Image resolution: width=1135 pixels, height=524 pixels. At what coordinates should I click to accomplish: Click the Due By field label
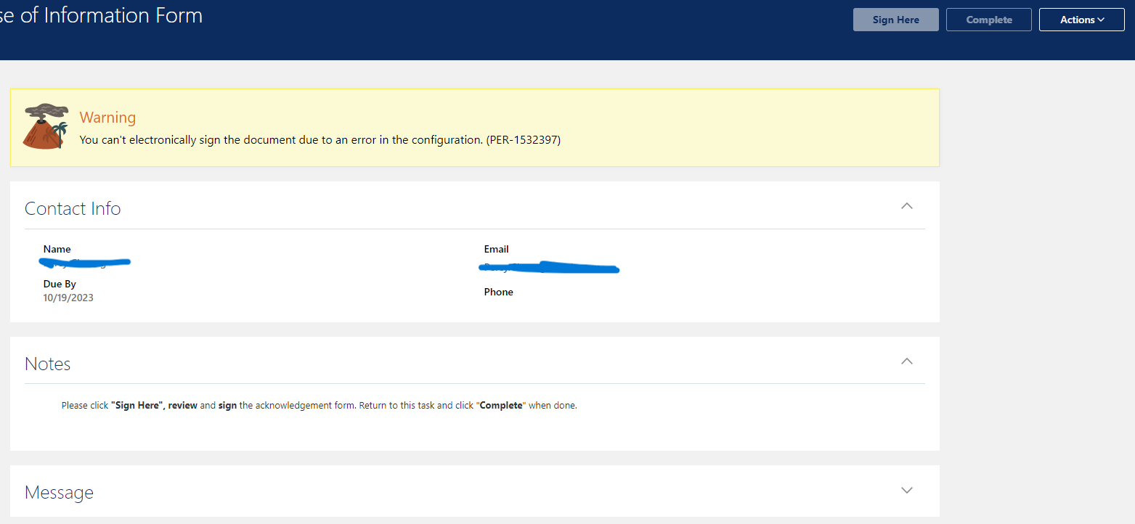pos(60,284)
